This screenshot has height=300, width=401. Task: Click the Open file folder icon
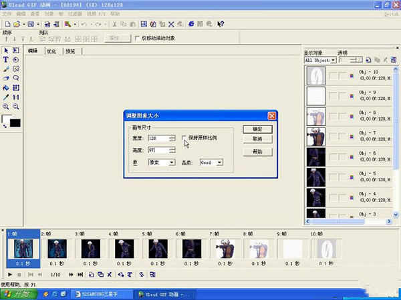pos(17,24)
